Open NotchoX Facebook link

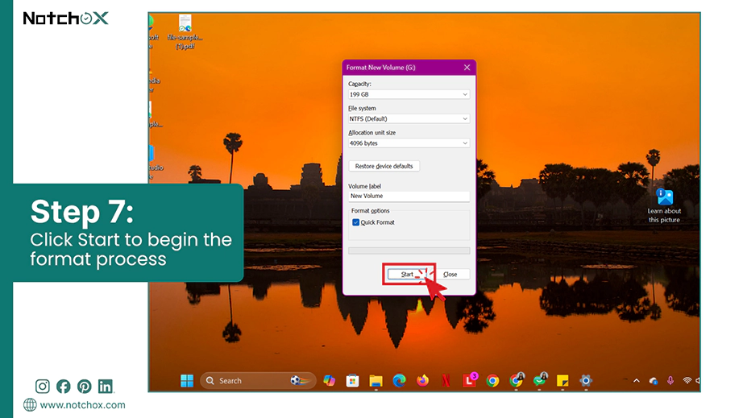(x=64, y=387)
